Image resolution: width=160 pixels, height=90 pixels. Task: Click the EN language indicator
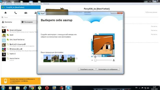tap(136, 88)
